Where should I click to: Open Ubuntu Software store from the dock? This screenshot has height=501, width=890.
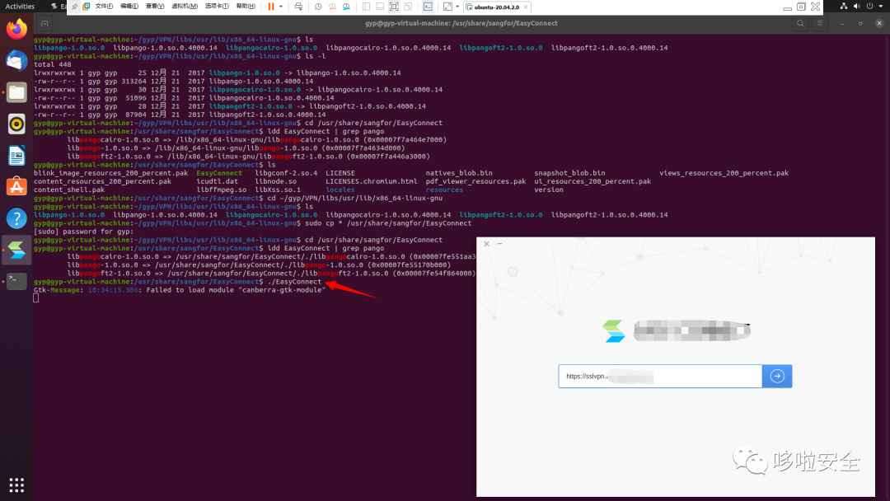(16, 187)
